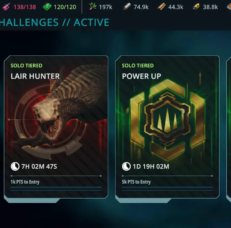Click the 138/138 energy counter
The image size is (231, 228).
(x=25, y=7)
